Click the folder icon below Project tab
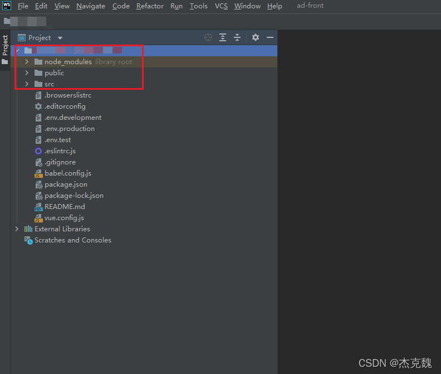 coord(5,62)
